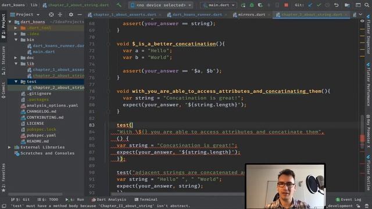
Task: Toggle the 1: Project tool window tab
Action: click(3, 26)
